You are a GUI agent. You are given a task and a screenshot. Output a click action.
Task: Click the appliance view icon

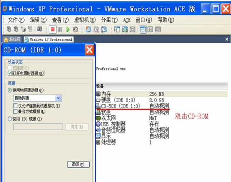150,30
